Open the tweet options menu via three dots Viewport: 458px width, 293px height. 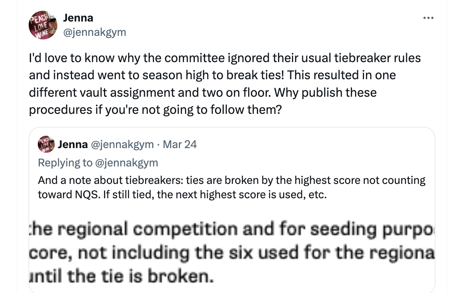[x=428, y=18]
